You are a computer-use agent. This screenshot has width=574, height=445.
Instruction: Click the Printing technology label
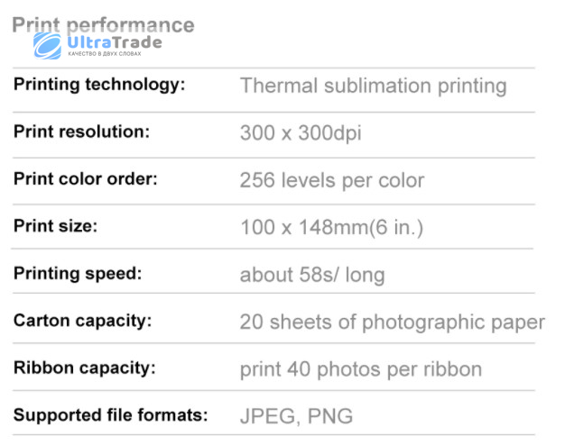pyautogui.click(x=99, y=86)
